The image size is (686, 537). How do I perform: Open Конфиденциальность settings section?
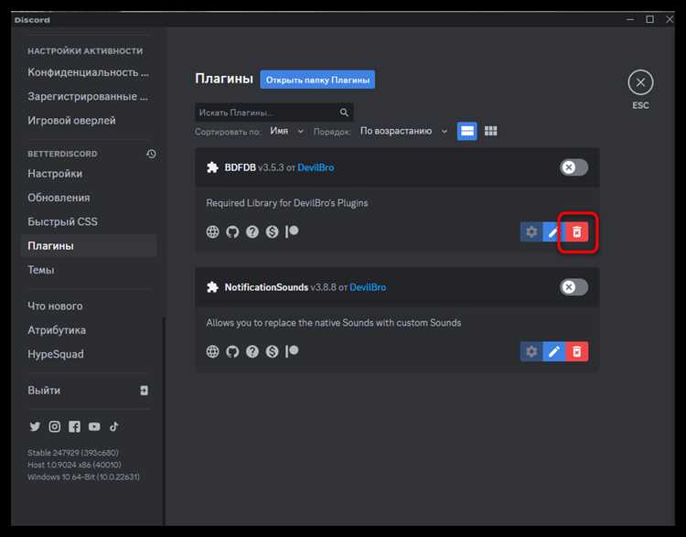[89, 72]
